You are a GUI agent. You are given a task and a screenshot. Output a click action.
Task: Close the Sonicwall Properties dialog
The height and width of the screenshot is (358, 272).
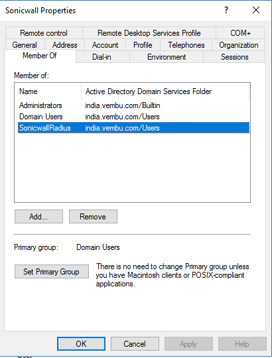[256, 10]
